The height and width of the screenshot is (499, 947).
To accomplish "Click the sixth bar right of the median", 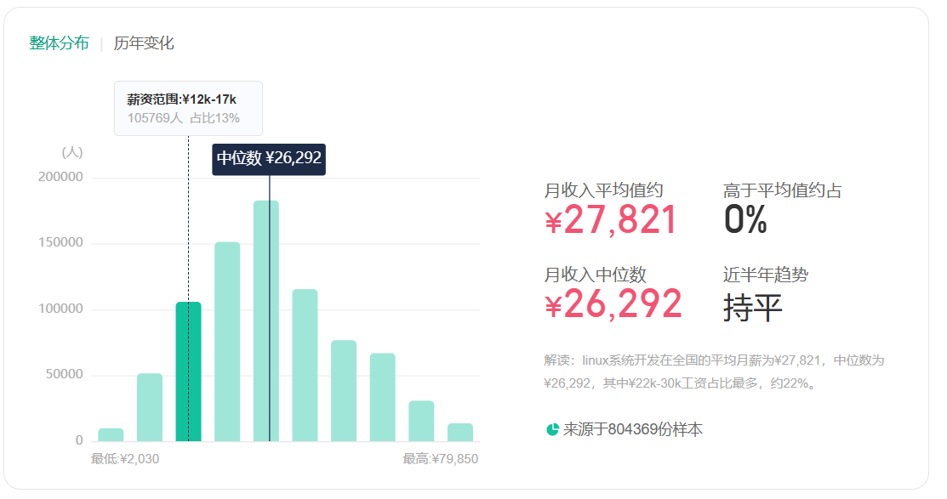I will click(305, 365).
